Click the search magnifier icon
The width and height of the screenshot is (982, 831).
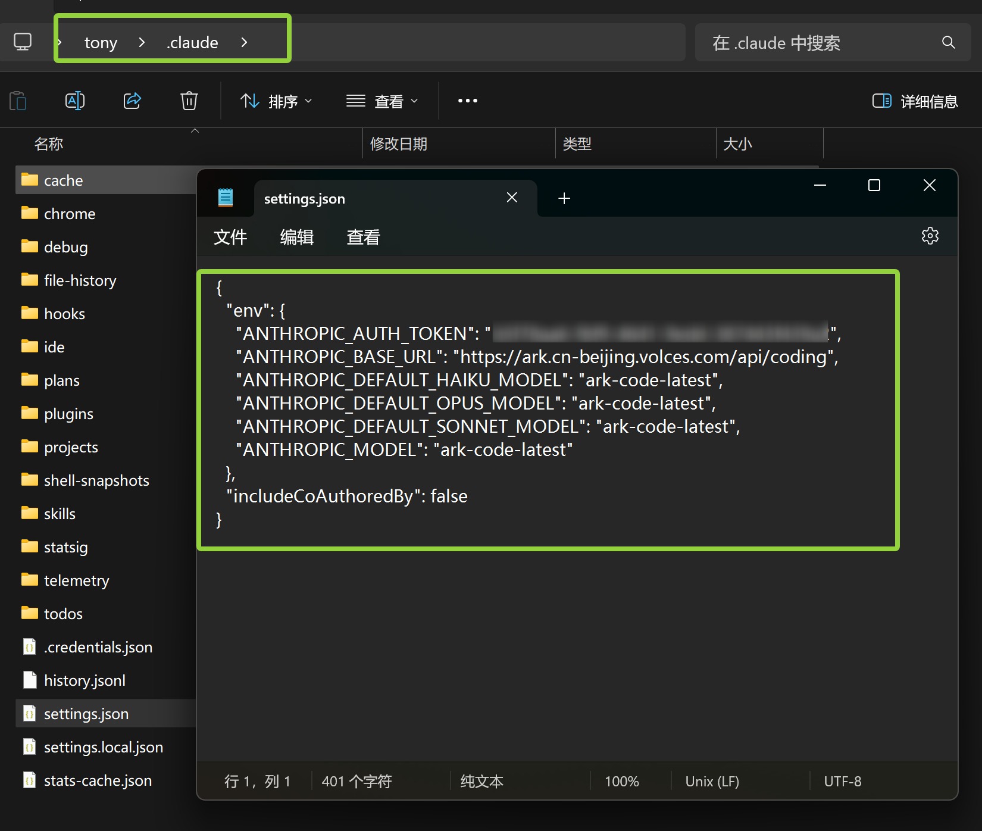click(x=947, y=42)
